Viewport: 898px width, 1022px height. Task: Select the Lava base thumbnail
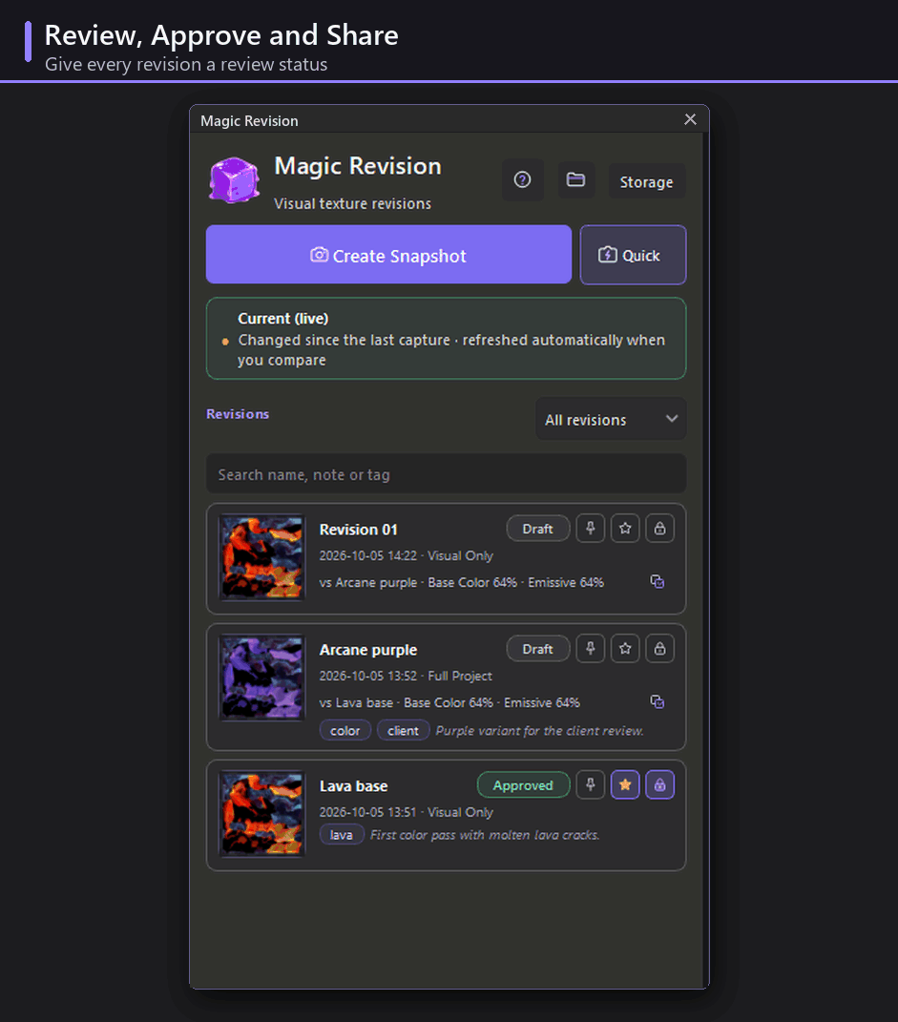262,814
